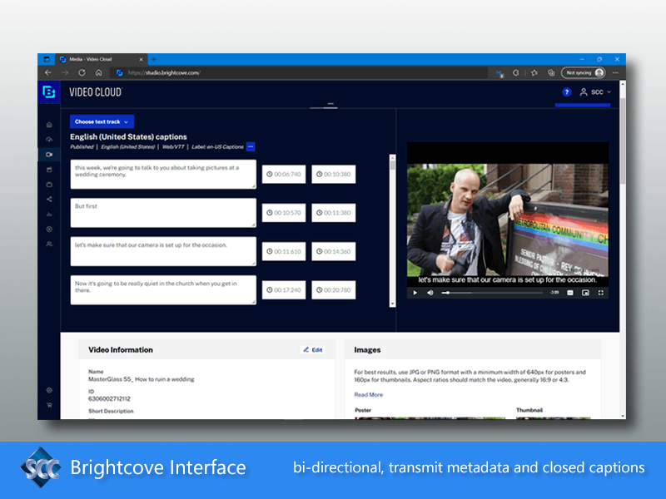The height and width of the screenshot is (499, 666).
Task: Click start time 00:06:740 field
Action: [x=284, y=175]
